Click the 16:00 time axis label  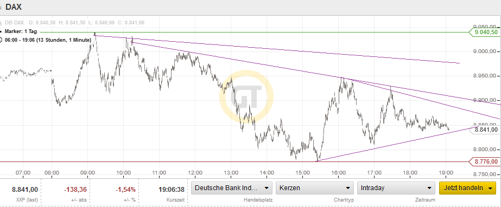click(x=338, y=173)
